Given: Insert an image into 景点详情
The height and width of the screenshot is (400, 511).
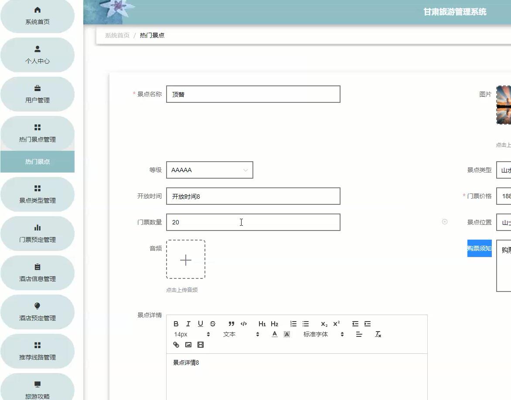Looking at the screenshot, I should (187, 345).
